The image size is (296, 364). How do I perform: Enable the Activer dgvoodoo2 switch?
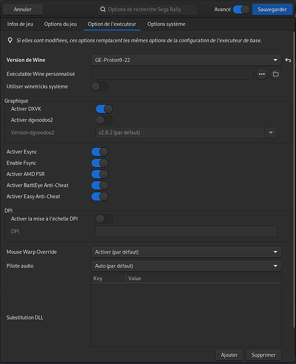(x=104, y=120)
